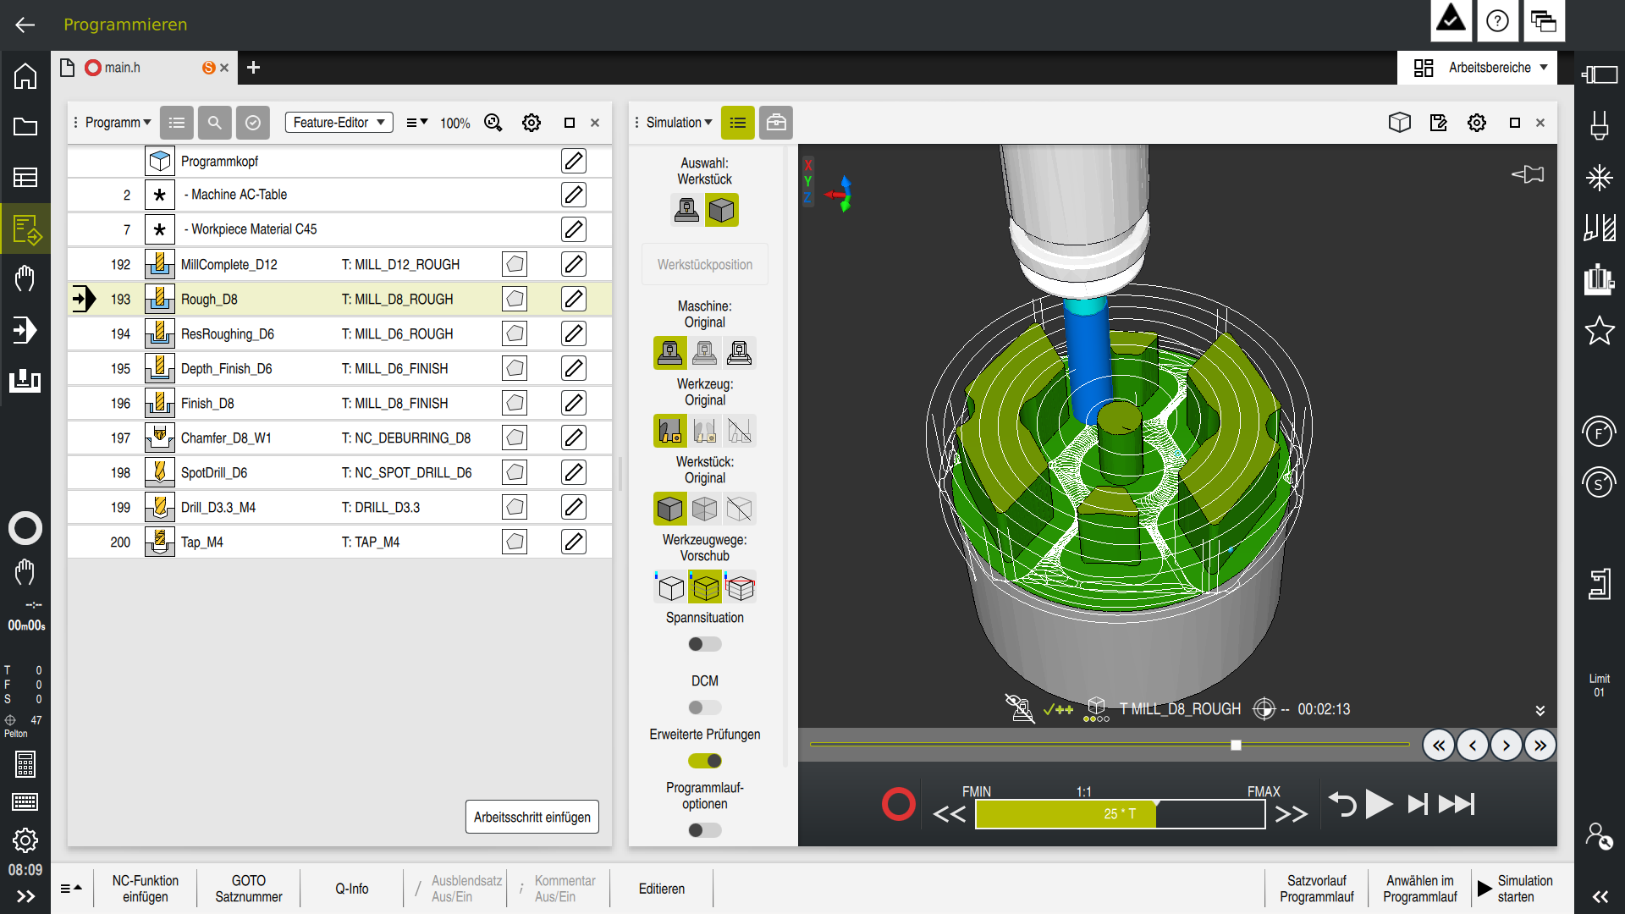Click Simulation starten button

tap(1516, 889)
